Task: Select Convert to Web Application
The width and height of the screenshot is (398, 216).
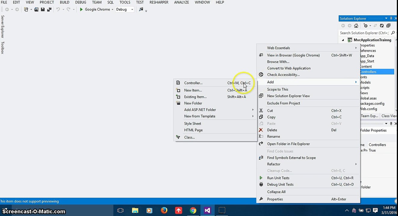Action: (308, 68)
